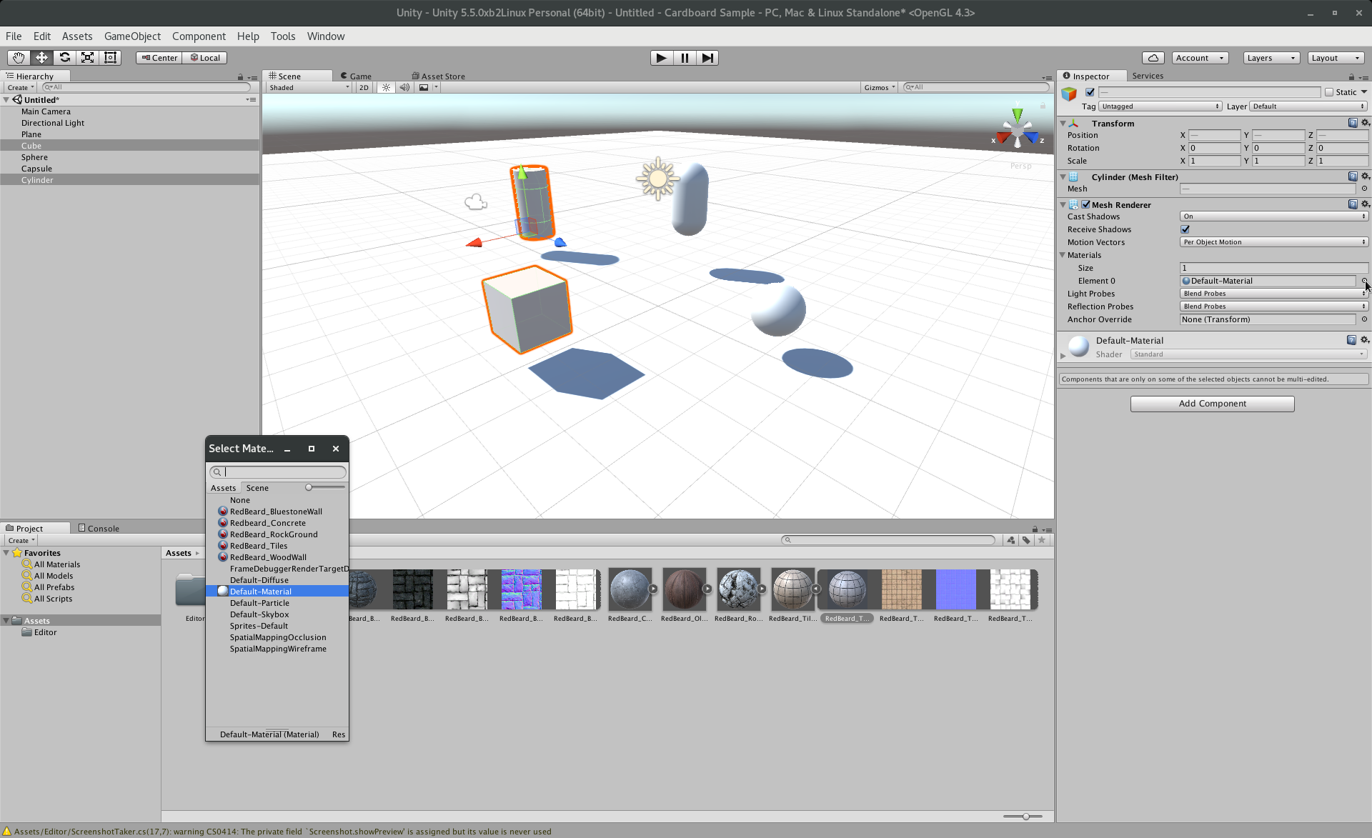This screenshot has height=838, width=1372.
Task: Toggle the Static checkbox
Action: [1329, 92]
